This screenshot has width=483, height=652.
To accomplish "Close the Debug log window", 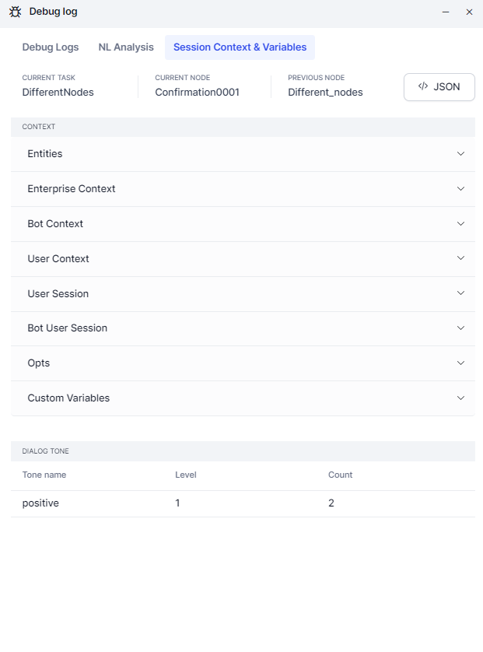I will (469, 12).
